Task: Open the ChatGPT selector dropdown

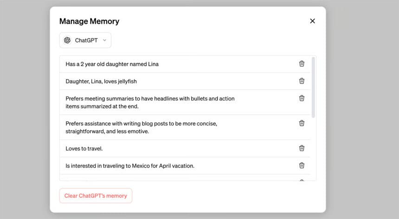Action: click(86, 40)
